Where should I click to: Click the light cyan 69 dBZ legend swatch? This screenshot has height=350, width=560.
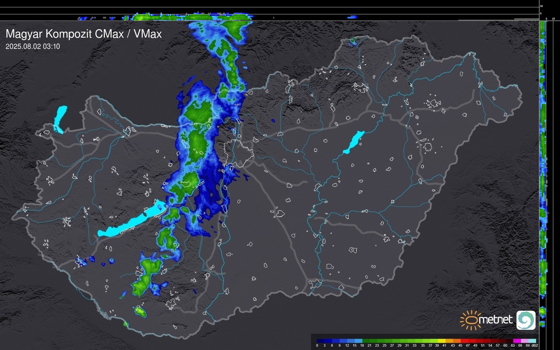coord(532,341)
